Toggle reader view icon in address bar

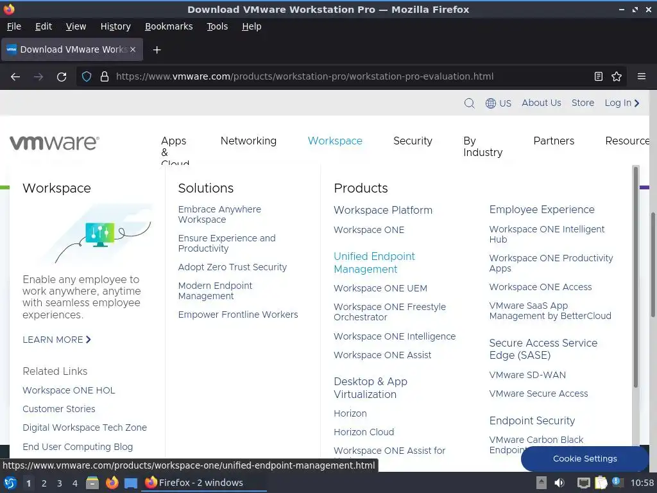click(599, 76)
